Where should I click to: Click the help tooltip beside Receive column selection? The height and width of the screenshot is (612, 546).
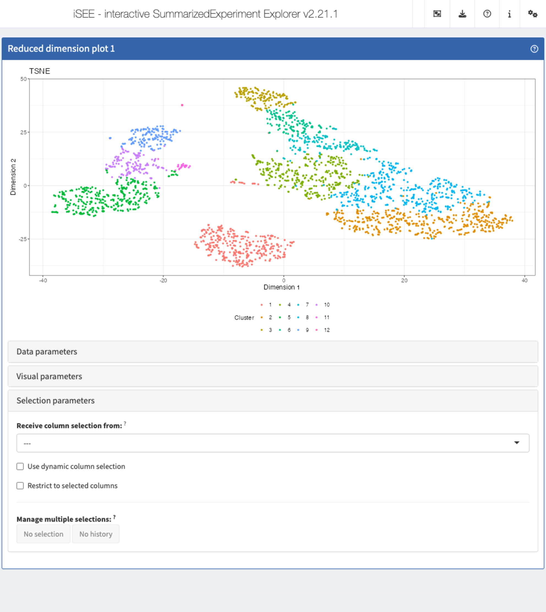125,423
